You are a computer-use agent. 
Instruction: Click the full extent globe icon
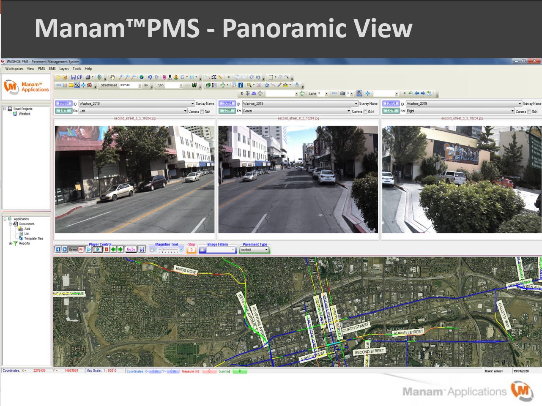pos(142,77)
